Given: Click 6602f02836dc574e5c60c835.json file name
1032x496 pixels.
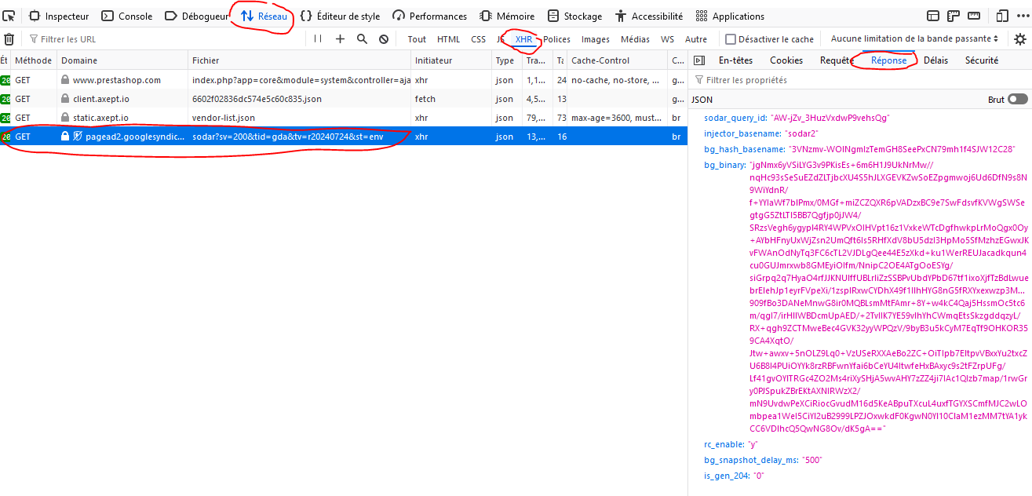Looking at the screenshot, I should point(257,99).
